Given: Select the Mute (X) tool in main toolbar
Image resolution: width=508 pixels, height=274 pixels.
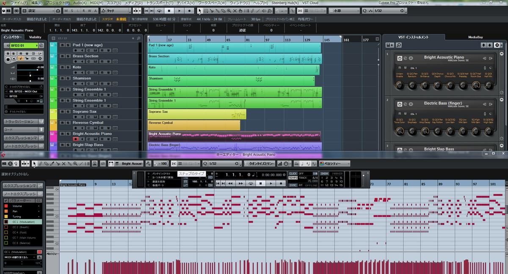Looking at the screenshot, I should pos(235,10).
